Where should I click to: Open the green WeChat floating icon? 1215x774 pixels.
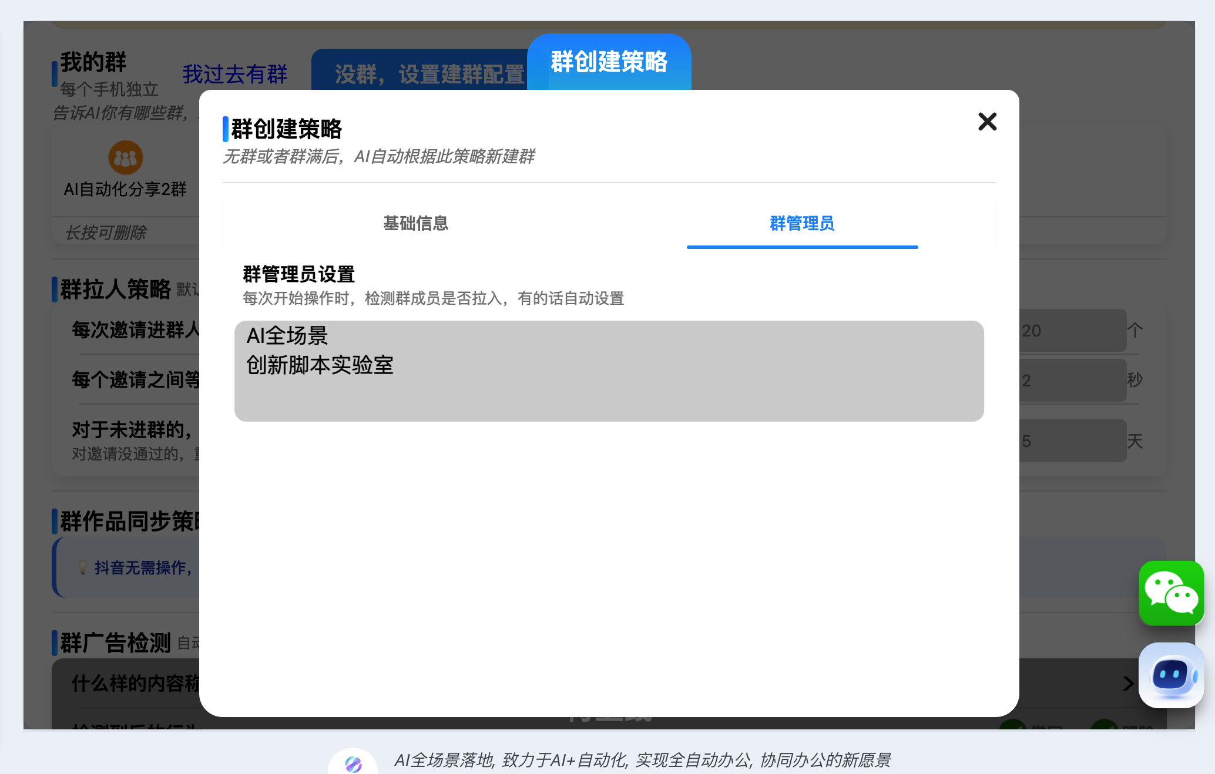(x=1171, y=593)
